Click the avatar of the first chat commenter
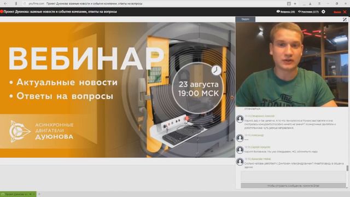 pyautogui.click(x=240, y=119)
